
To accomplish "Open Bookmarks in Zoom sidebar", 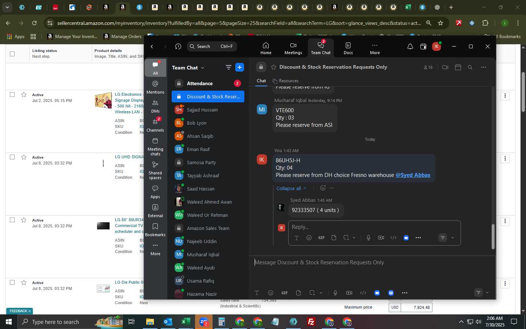I will pyautogui.click(x=155, y=230).
